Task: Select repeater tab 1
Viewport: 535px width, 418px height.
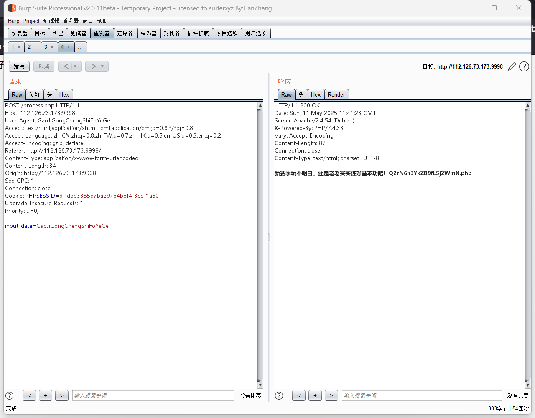Action: pyautogui.click(x=13, y=47)
